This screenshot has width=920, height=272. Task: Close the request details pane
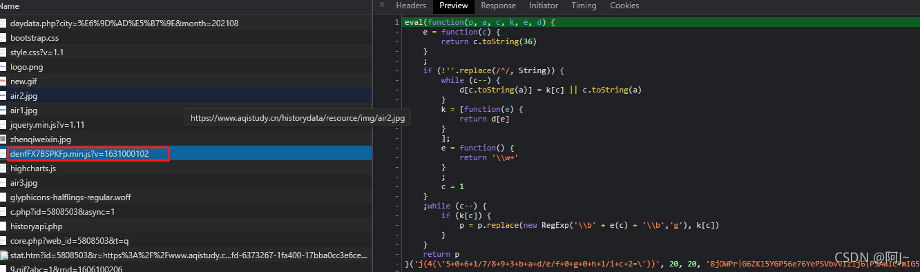point(381,6)
